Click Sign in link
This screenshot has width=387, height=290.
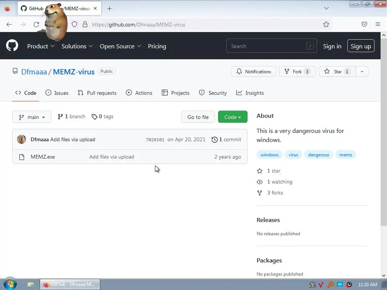point(332,46)
